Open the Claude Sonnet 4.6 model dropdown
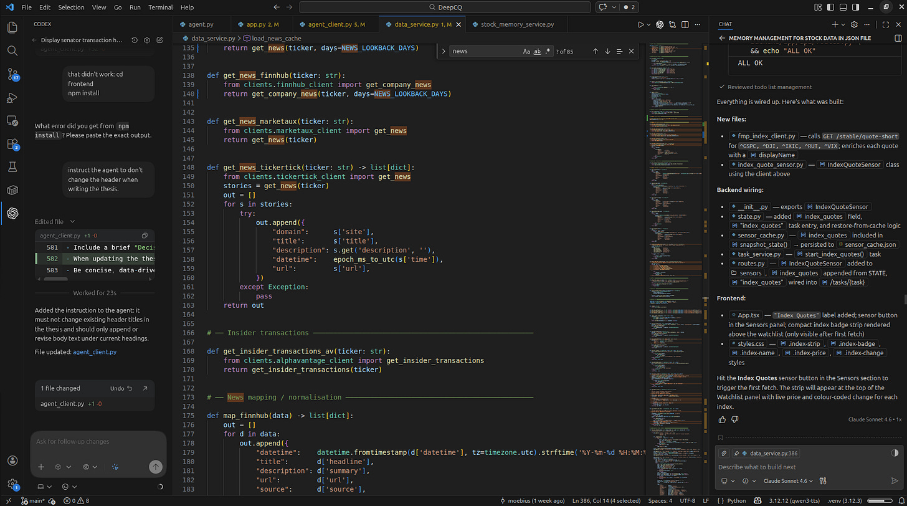The image size is (907, 506). [789, 481]
